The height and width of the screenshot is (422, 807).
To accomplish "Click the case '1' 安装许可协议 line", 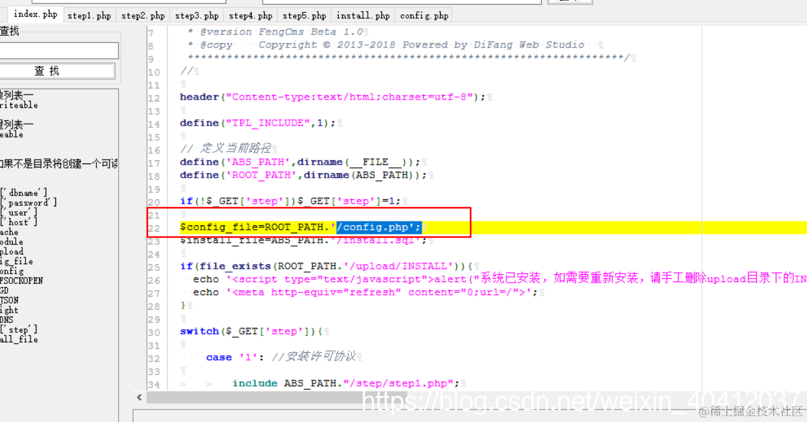I will [281, 357].
